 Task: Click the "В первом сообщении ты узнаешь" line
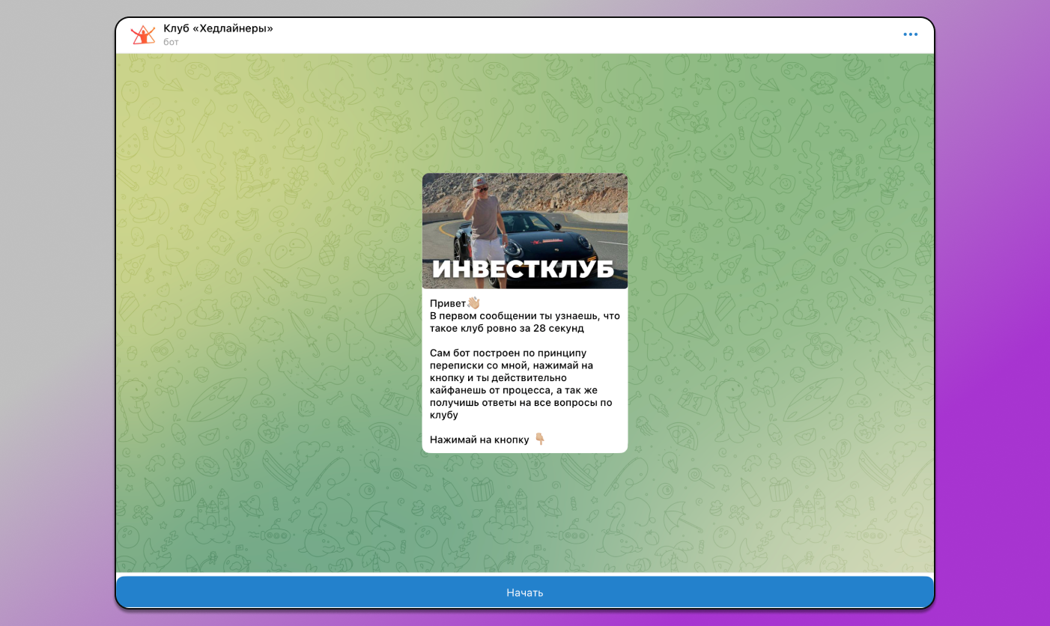pos(524,316)
